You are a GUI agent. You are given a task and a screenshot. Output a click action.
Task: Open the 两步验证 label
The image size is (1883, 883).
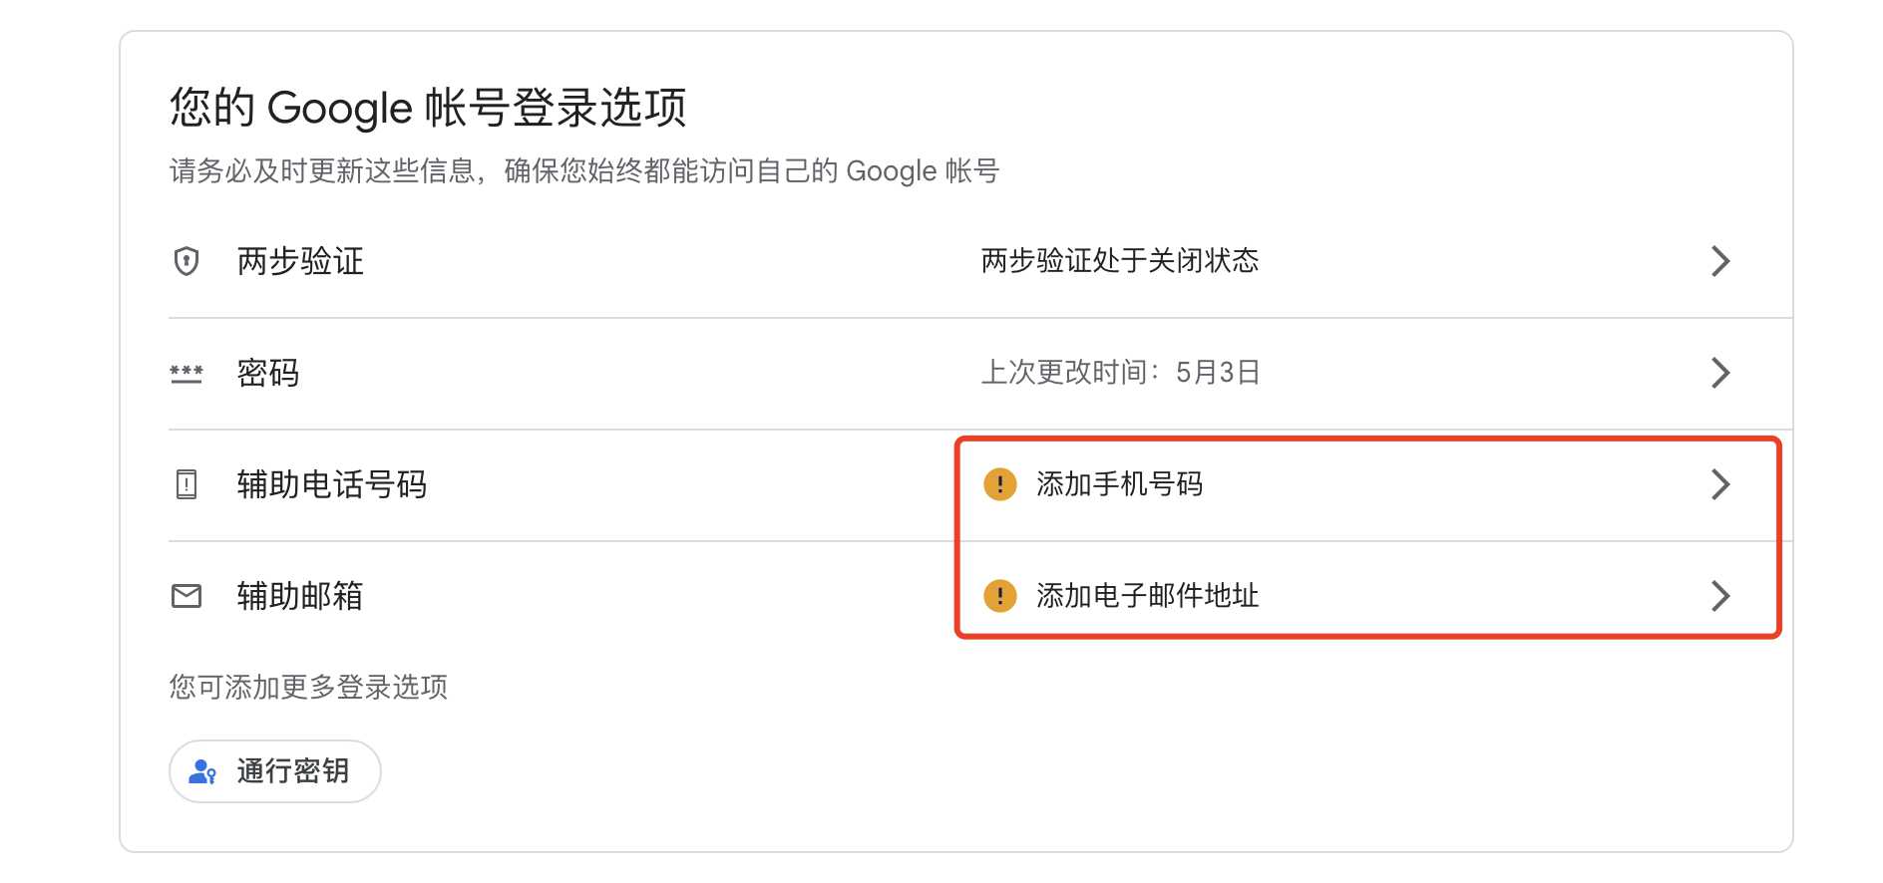[300, 261]
